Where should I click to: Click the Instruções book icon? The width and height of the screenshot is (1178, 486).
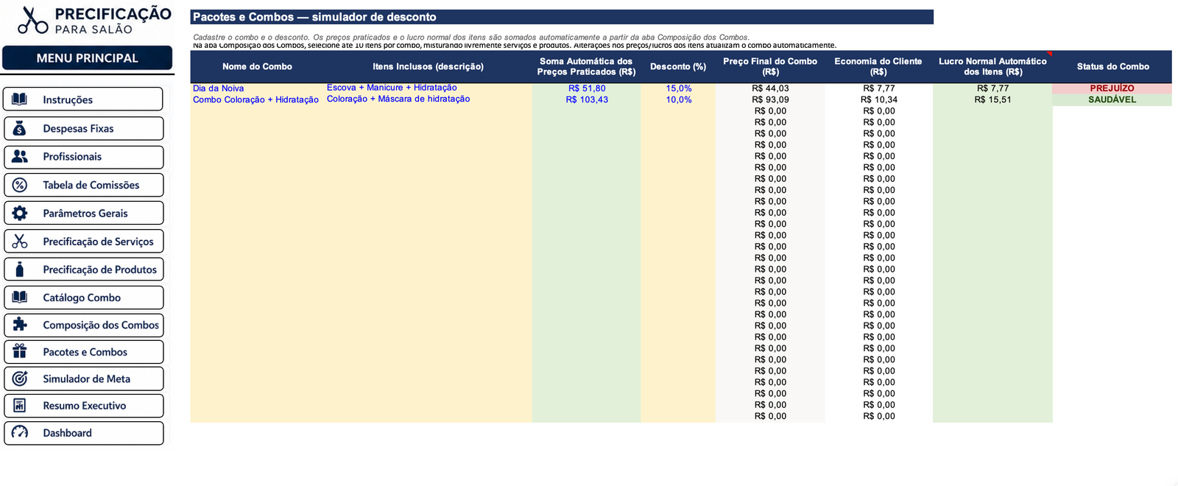point(20,99)
